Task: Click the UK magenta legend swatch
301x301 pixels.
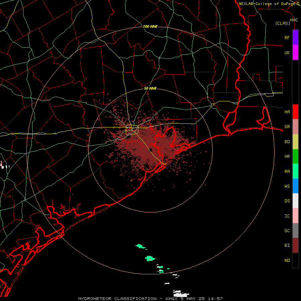Action: pyautogui.click(x=295, y=53)
